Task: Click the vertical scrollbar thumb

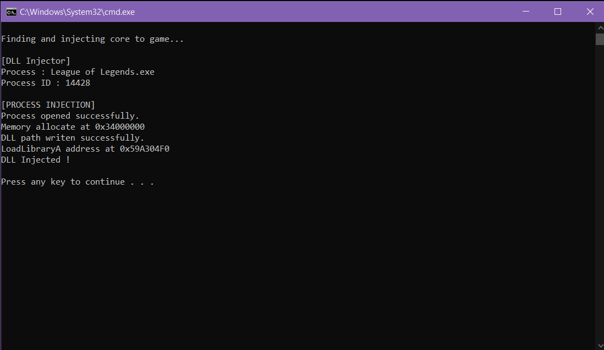Action: [x=600, y=39]
